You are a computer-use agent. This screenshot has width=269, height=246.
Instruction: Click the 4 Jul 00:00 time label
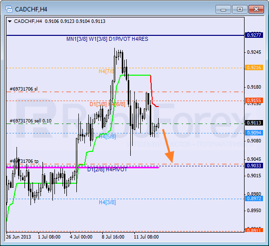coord(81,237)
